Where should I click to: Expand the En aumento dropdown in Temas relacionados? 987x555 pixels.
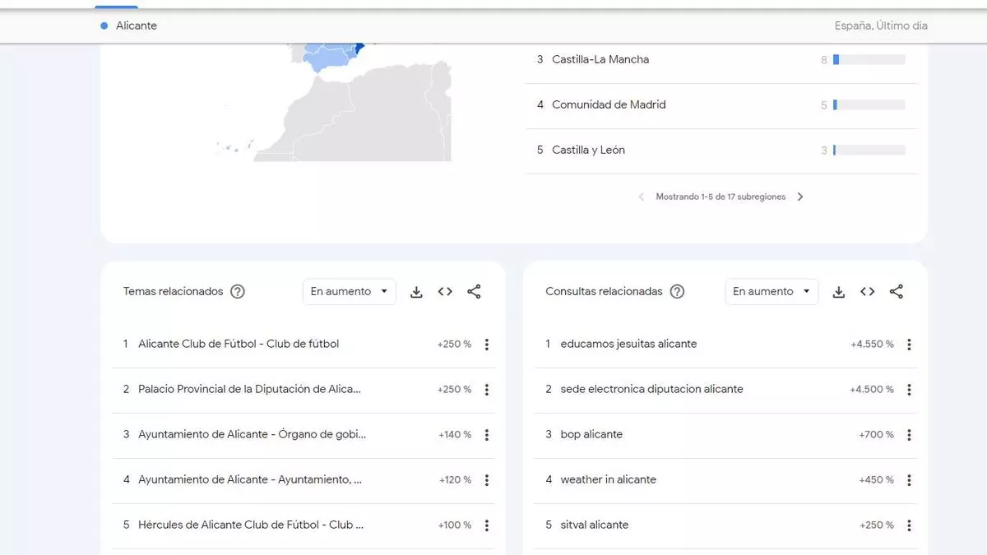349,292
